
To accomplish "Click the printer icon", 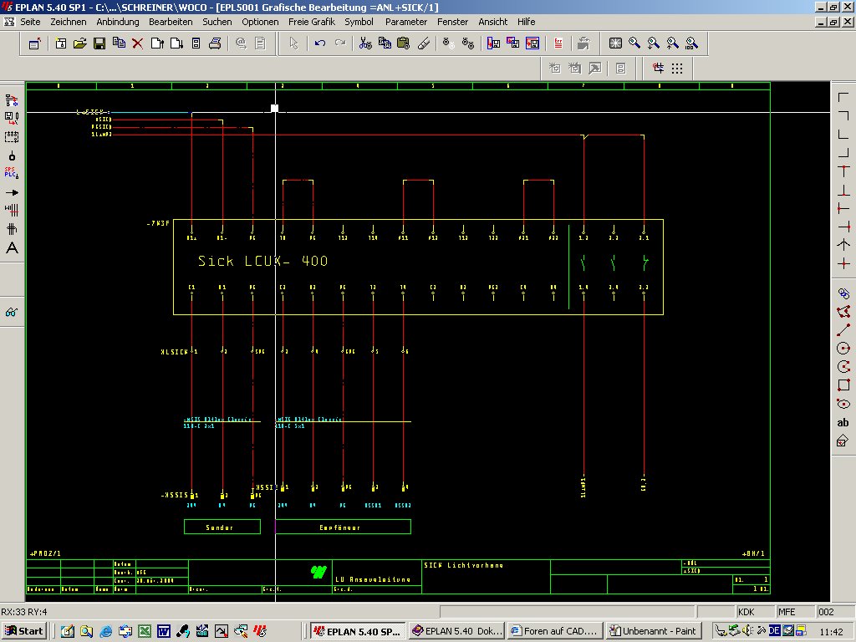I will coord(215,43).
